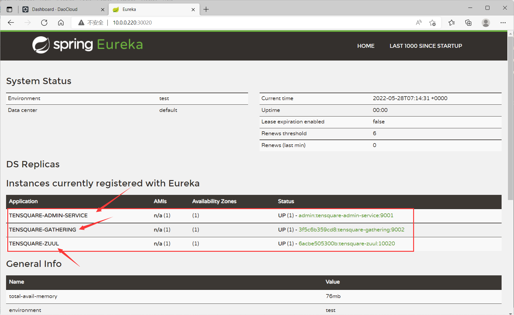Click the Application column header
The width and height of the screenshot is (514, 315).
[x=23, y=201]
